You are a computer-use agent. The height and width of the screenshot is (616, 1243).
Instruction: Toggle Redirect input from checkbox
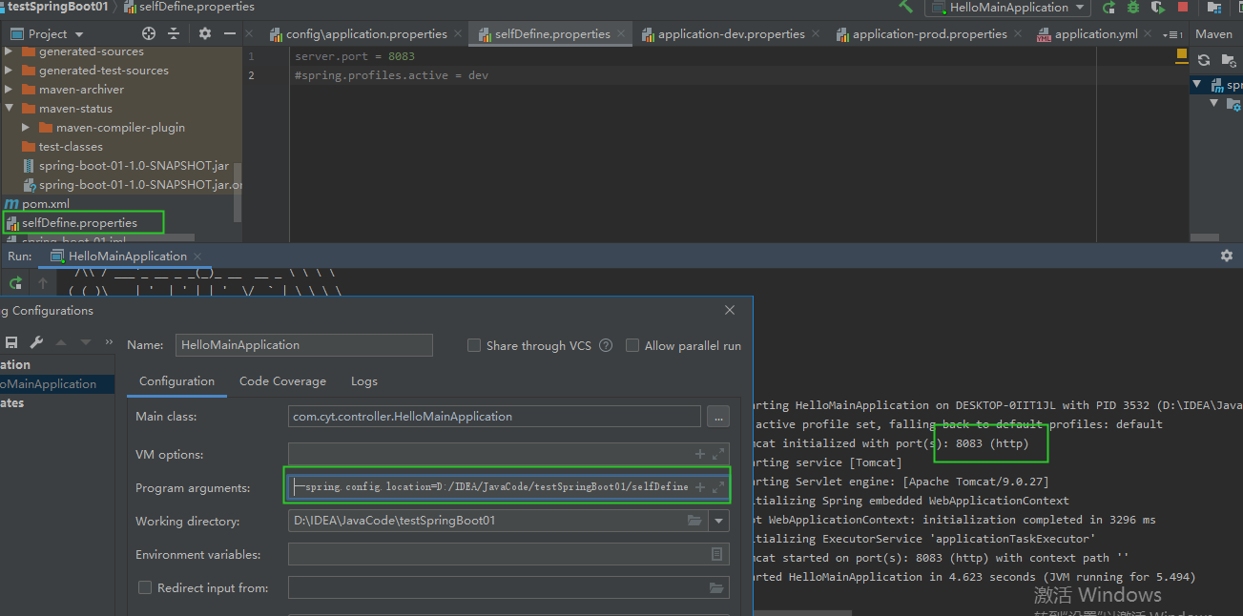point(145,587)
